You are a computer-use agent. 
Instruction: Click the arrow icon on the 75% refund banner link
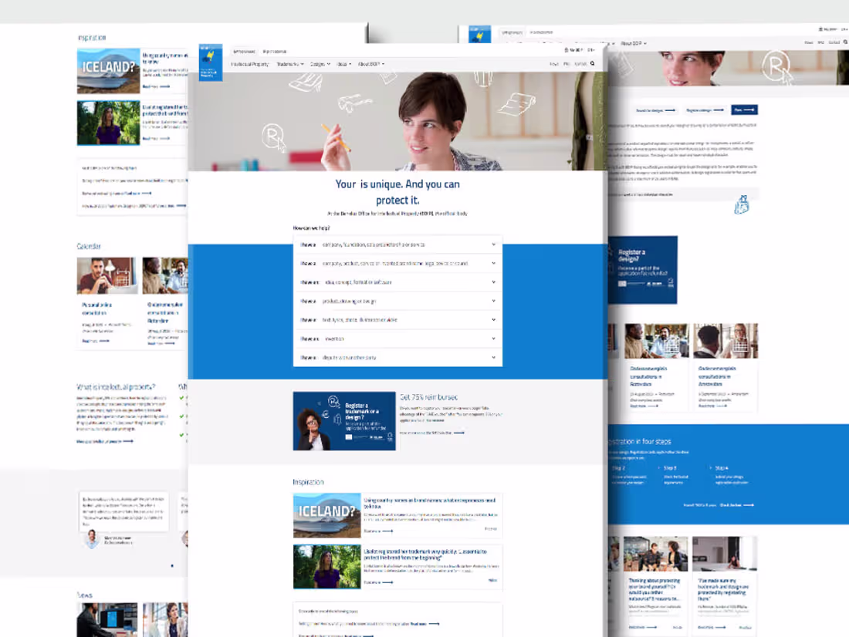(x=459, y=432)
